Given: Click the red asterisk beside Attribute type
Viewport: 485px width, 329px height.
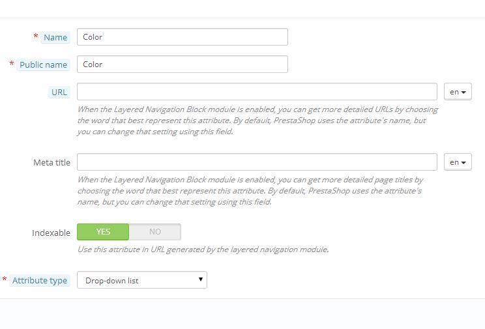Looking at the screenshot, I should pos(6,279).
